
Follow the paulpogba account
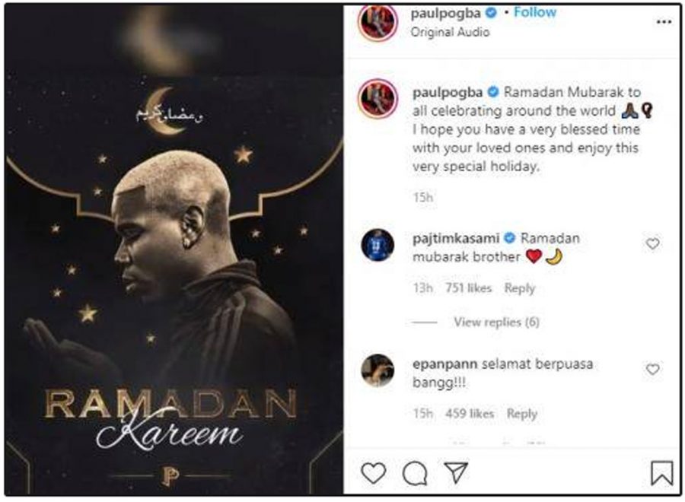point(535,12)
